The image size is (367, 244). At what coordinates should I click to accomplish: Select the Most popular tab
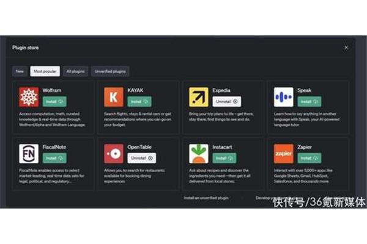[x=45, y=71]
